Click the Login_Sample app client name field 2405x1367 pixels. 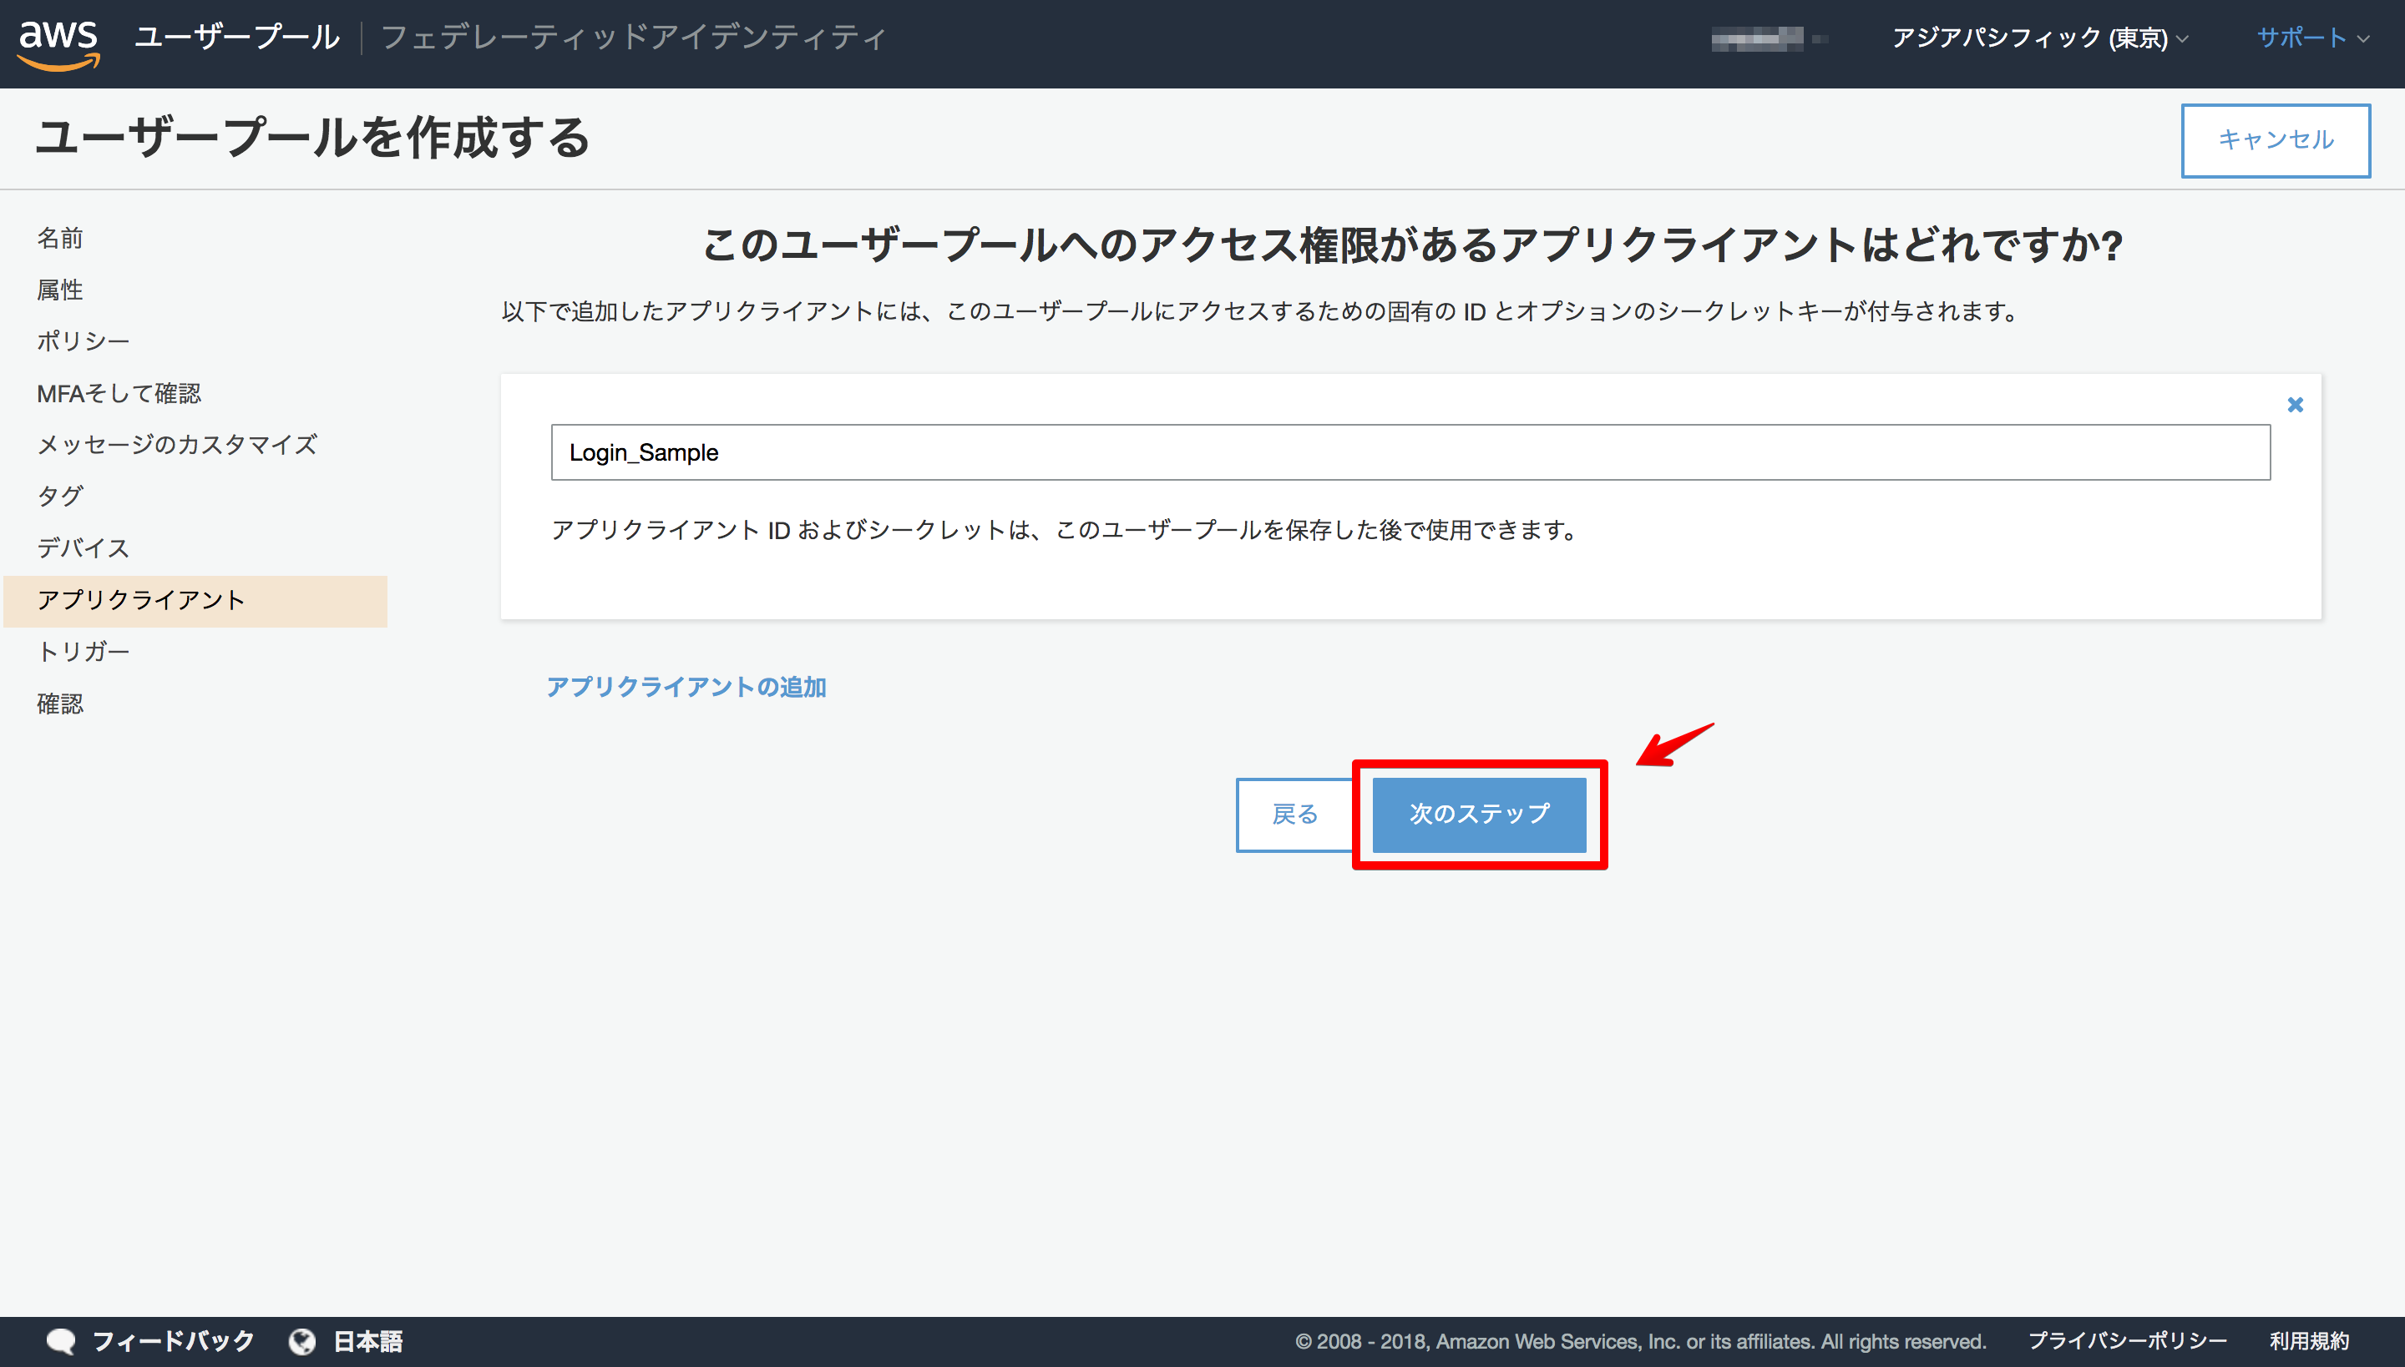(x=1410, y=452)
